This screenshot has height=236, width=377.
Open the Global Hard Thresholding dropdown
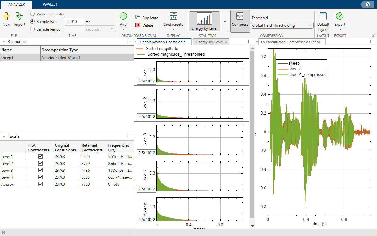(282, 25)
